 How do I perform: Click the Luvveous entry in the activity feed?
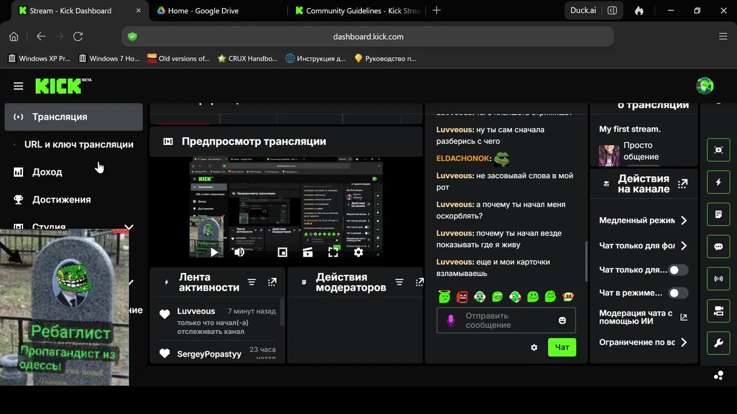click(216, 321)
